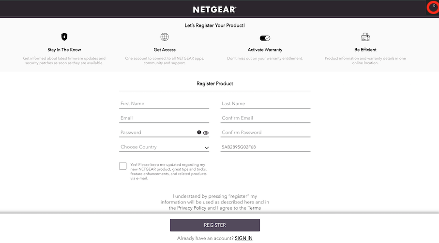Click the globe icon above Get Access
The image size is (439, 243).
point(165,37)
